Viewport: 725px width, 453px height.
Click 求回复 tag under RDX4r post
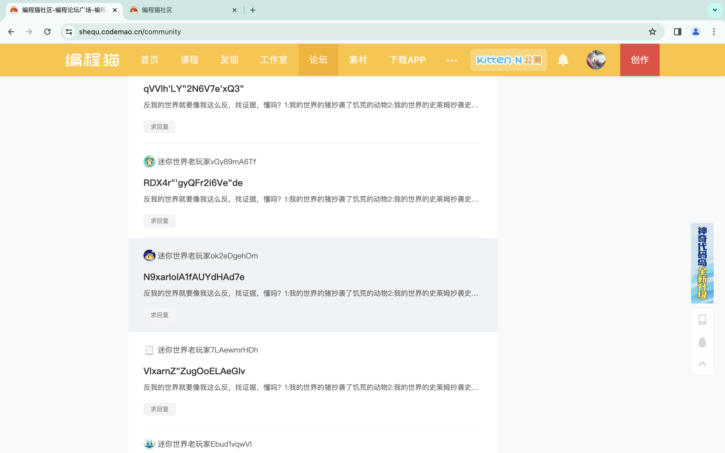coord(159,221)
